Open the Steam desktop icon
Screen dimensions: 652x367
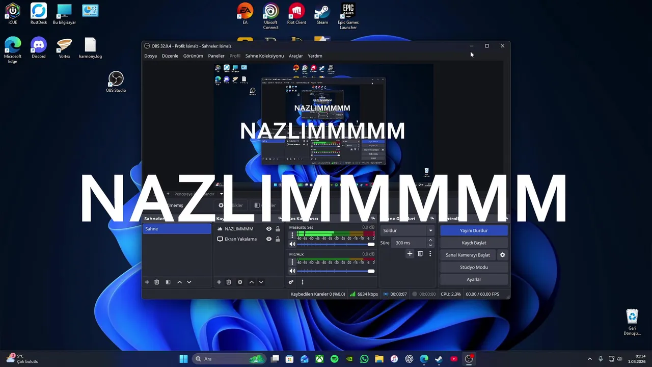click(x=322, y=14)
